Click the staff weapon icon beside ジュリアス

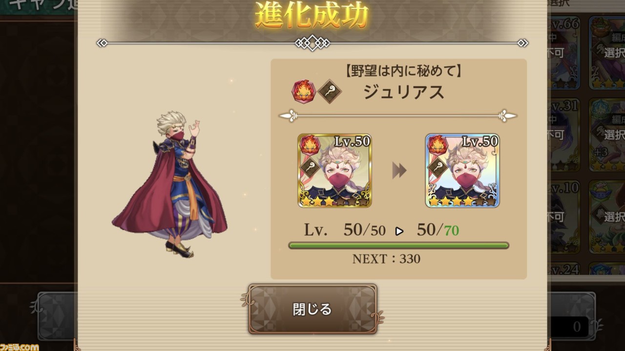click(x=330, y=91)
